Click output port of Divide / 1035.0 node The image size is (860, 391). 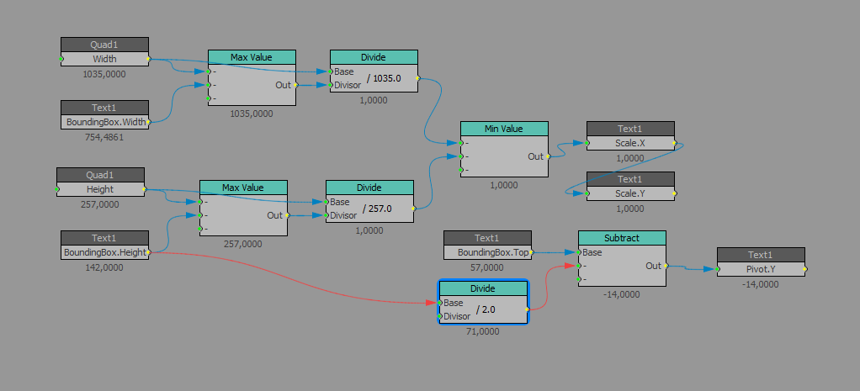(x=417, y=78)
